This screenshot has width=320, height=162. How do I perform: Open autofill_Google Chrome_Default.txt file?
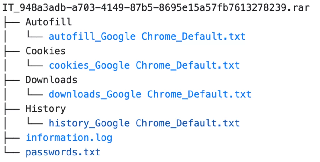[147, 37]
